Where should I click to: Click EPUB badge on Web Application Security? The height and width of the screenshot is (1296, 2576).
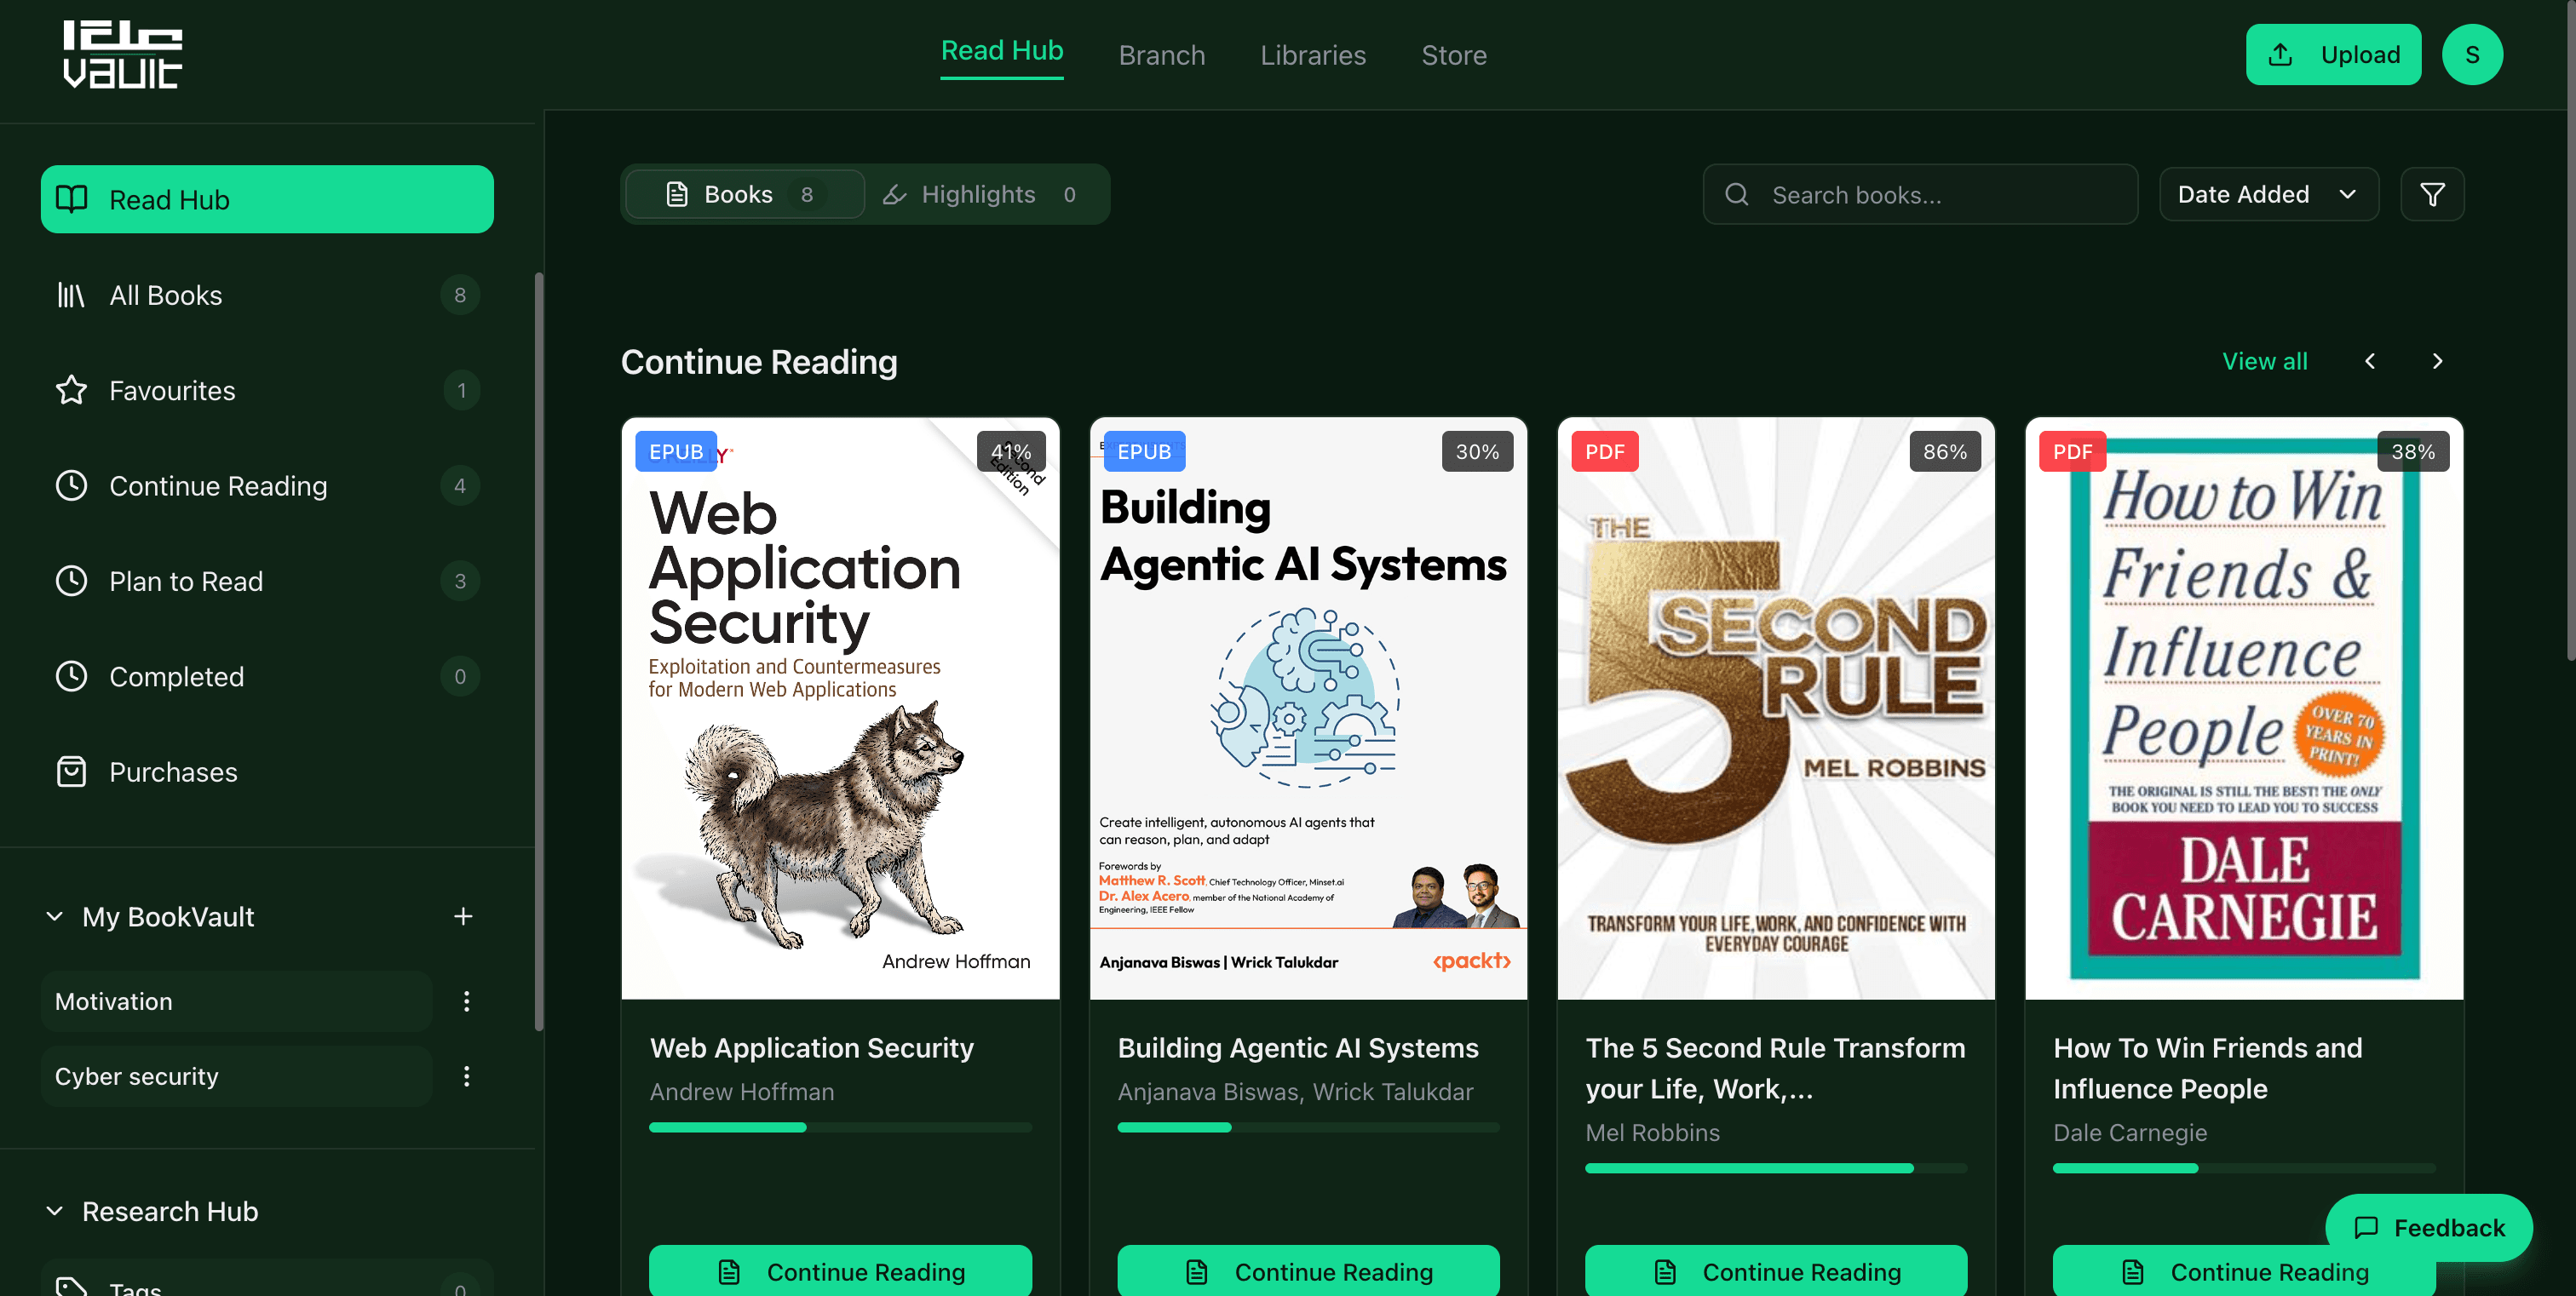click(x=676, y=451)
